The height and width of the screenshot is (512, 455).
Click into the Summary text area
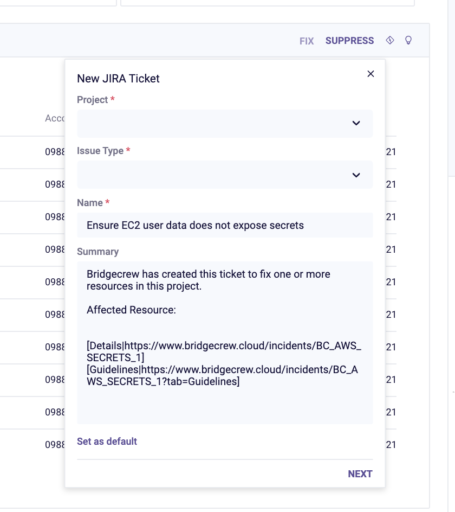click(x=225, y=343)
